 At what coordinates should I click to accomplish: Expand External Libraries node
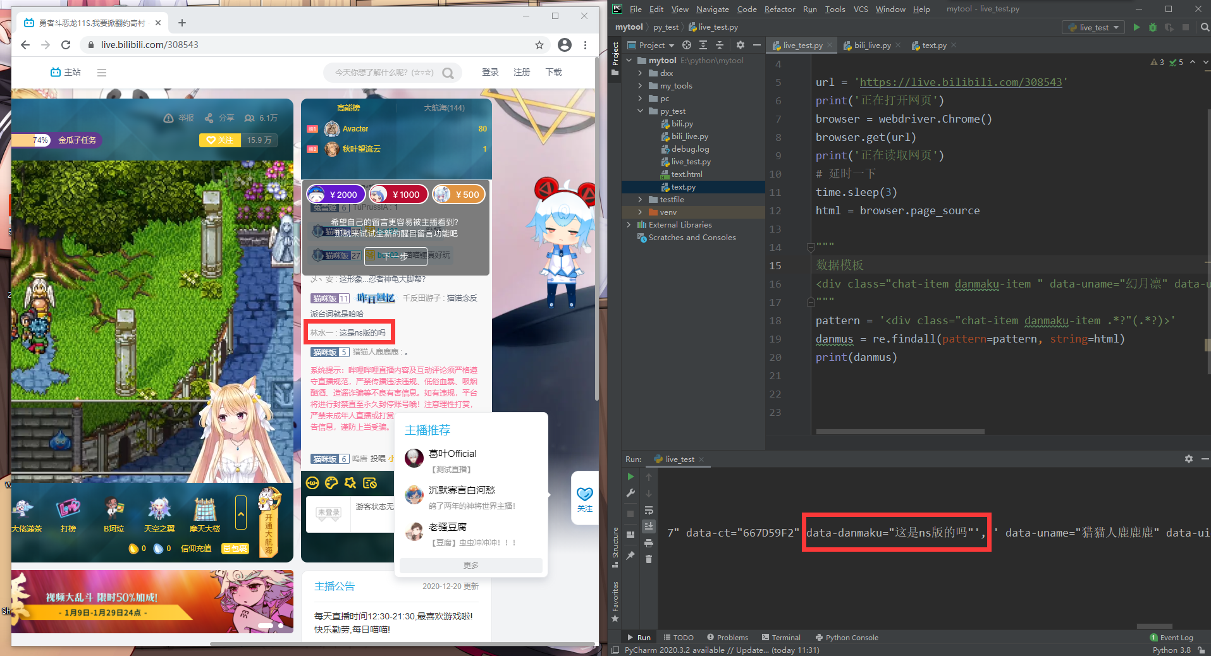tap(629, 225)
